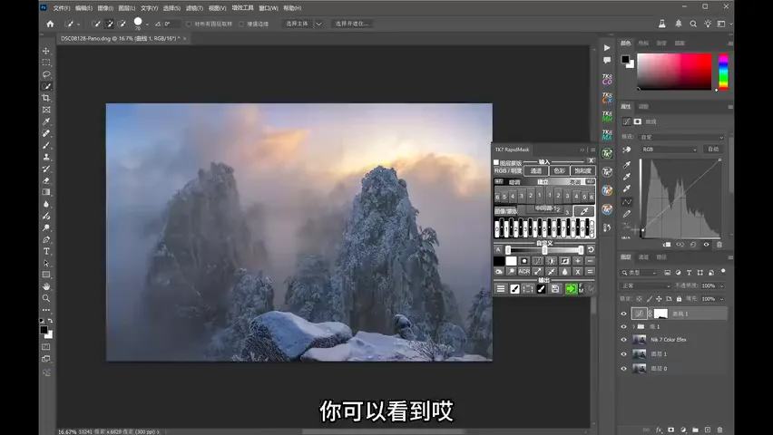Select the Eyedropper tool in left toolbar

pos(46,121)
